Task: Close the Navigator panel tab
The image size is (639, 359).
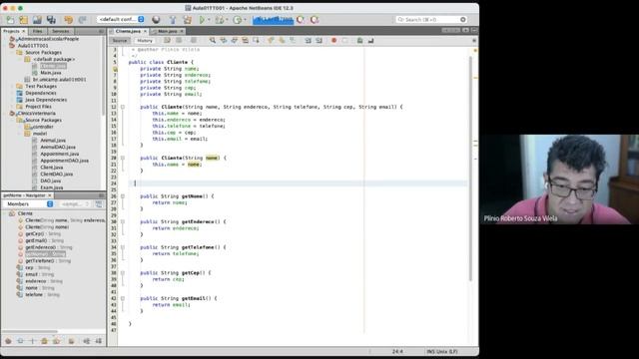Action: pyautogui.click(x=50, y=195)
